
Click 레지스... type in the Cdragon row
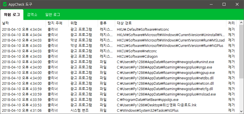point(106,57)
